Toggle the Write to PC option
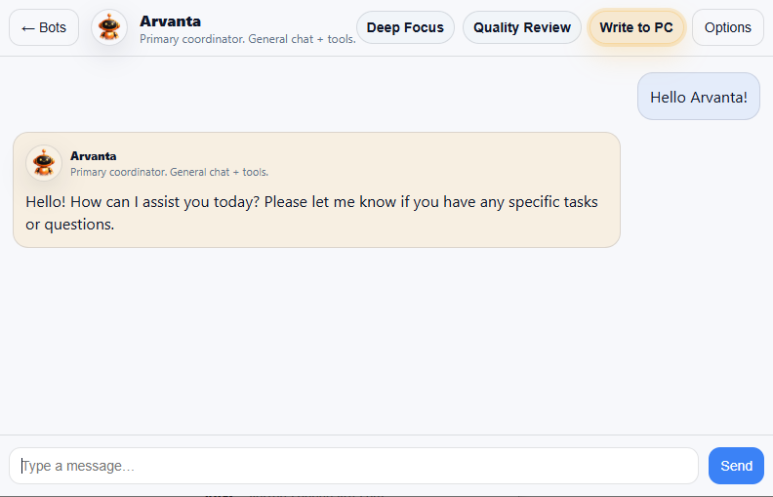The image size is (773, 497). click(x=636, y=27)
